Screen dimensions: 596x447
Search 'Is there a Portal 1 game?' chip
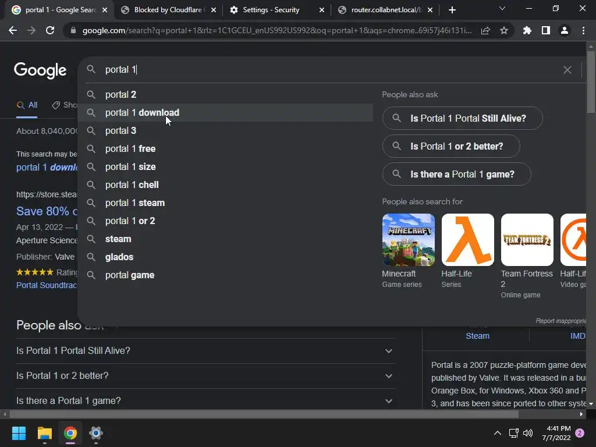[x=456, y=174]
